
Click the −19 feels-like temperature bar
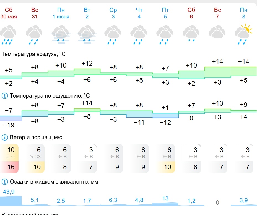pyautogui.click(x=11, y=118)
